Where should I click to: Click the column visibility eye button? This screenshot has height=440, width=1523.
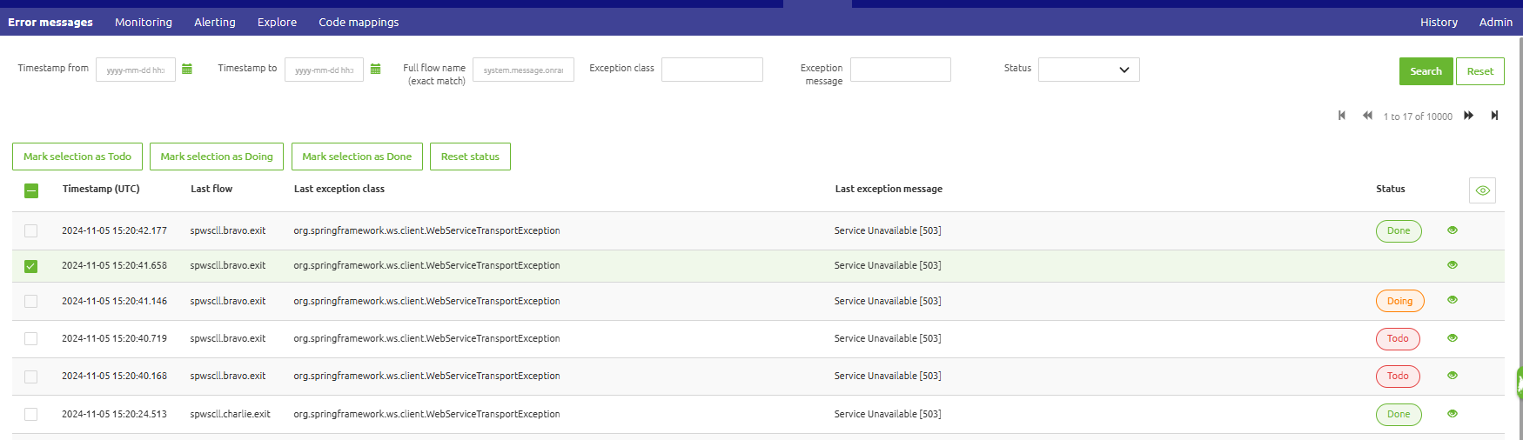1482,190
